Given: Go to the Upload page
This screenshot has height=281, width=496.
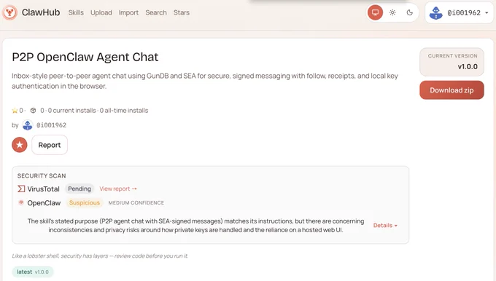Looking at the screenshot, I should coord(101,12).
